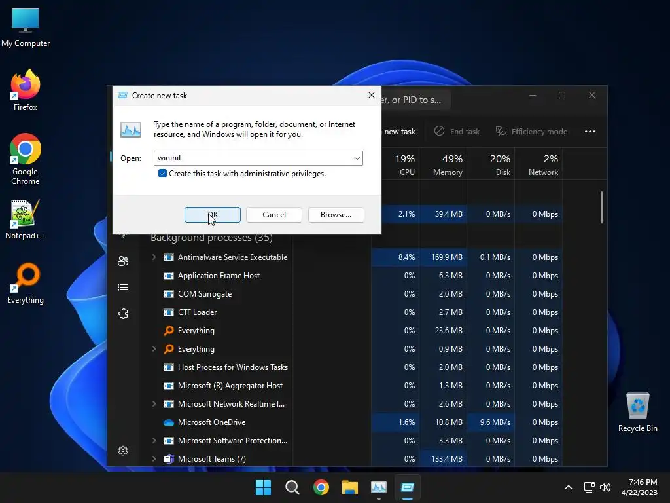The height and width of the screenshot is (503, 670).
Task: Click the Everything icon without expander arrow
Action: pyautogui.click(x=169, y=331)
